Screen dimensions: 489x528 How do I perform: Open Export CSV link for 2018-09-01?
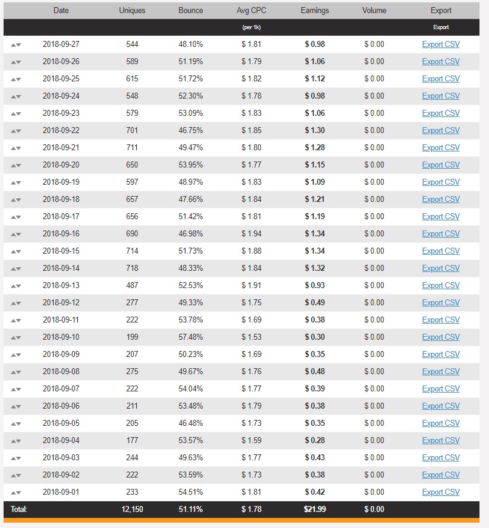coord(441,492)
